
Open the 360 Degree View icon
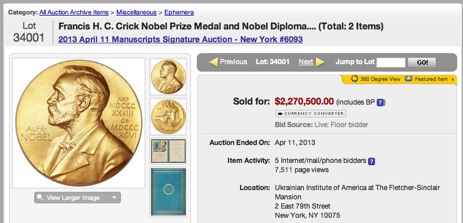tap(354, 79)
